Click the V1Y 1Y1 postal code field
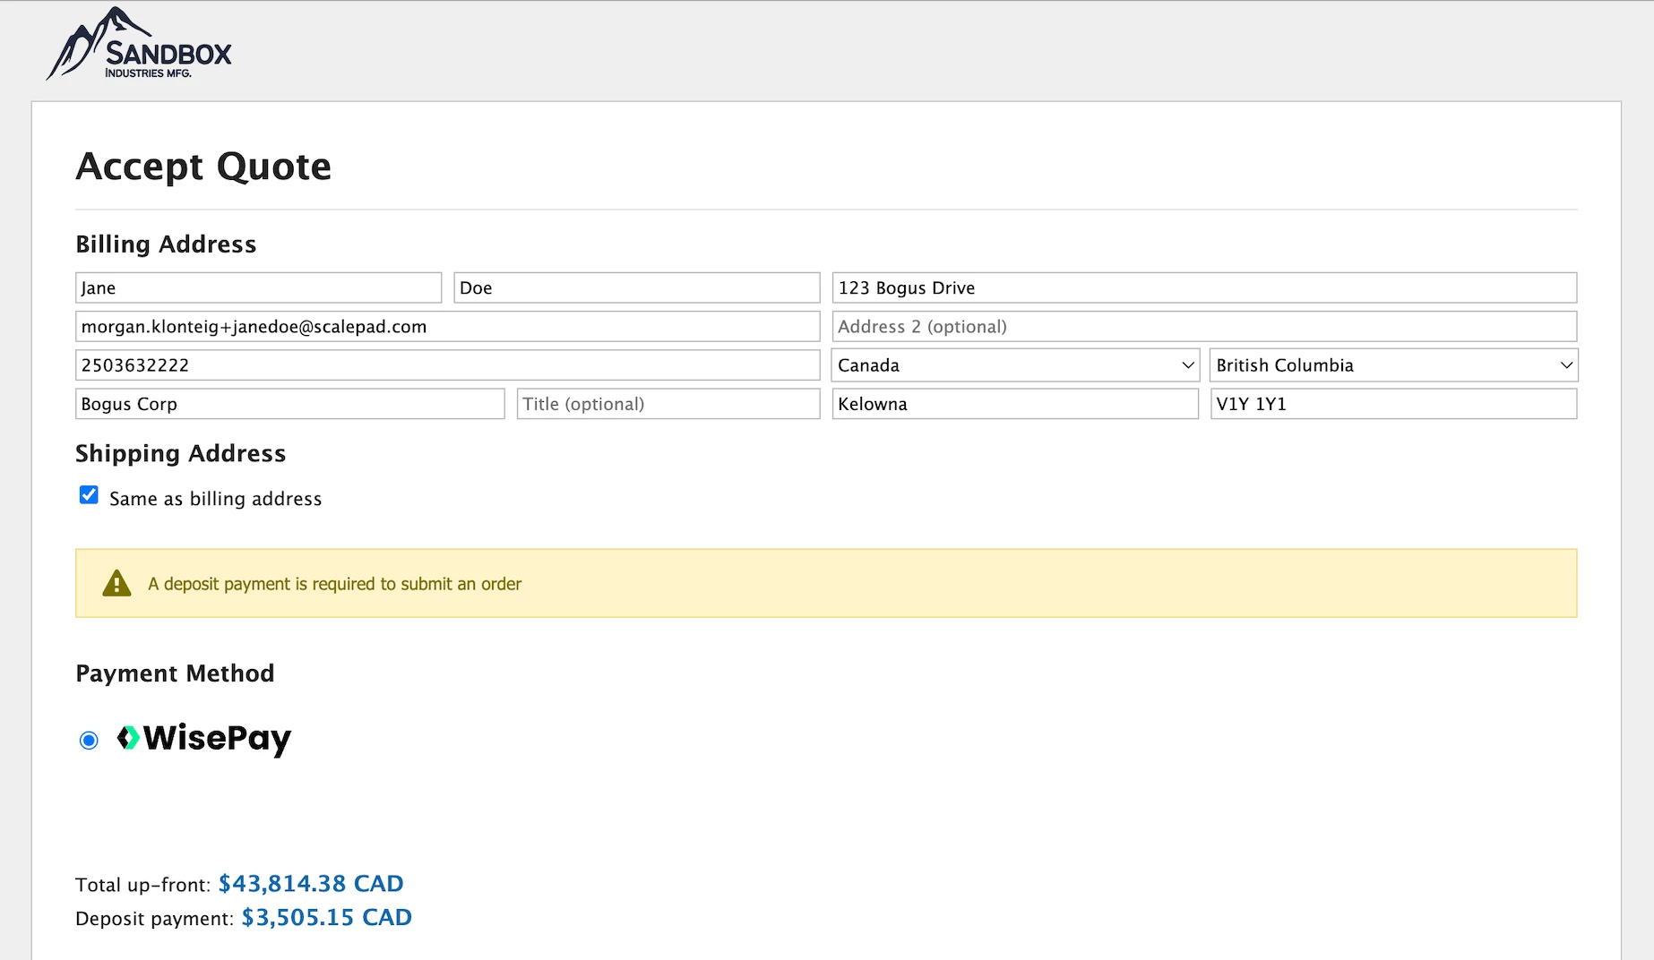 click(x=1394, y=404)
